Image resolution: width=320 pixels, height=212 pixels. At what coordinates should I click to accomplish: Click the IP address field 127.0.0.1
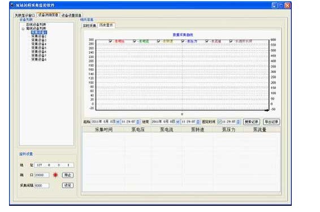click(x=54, y=165)
